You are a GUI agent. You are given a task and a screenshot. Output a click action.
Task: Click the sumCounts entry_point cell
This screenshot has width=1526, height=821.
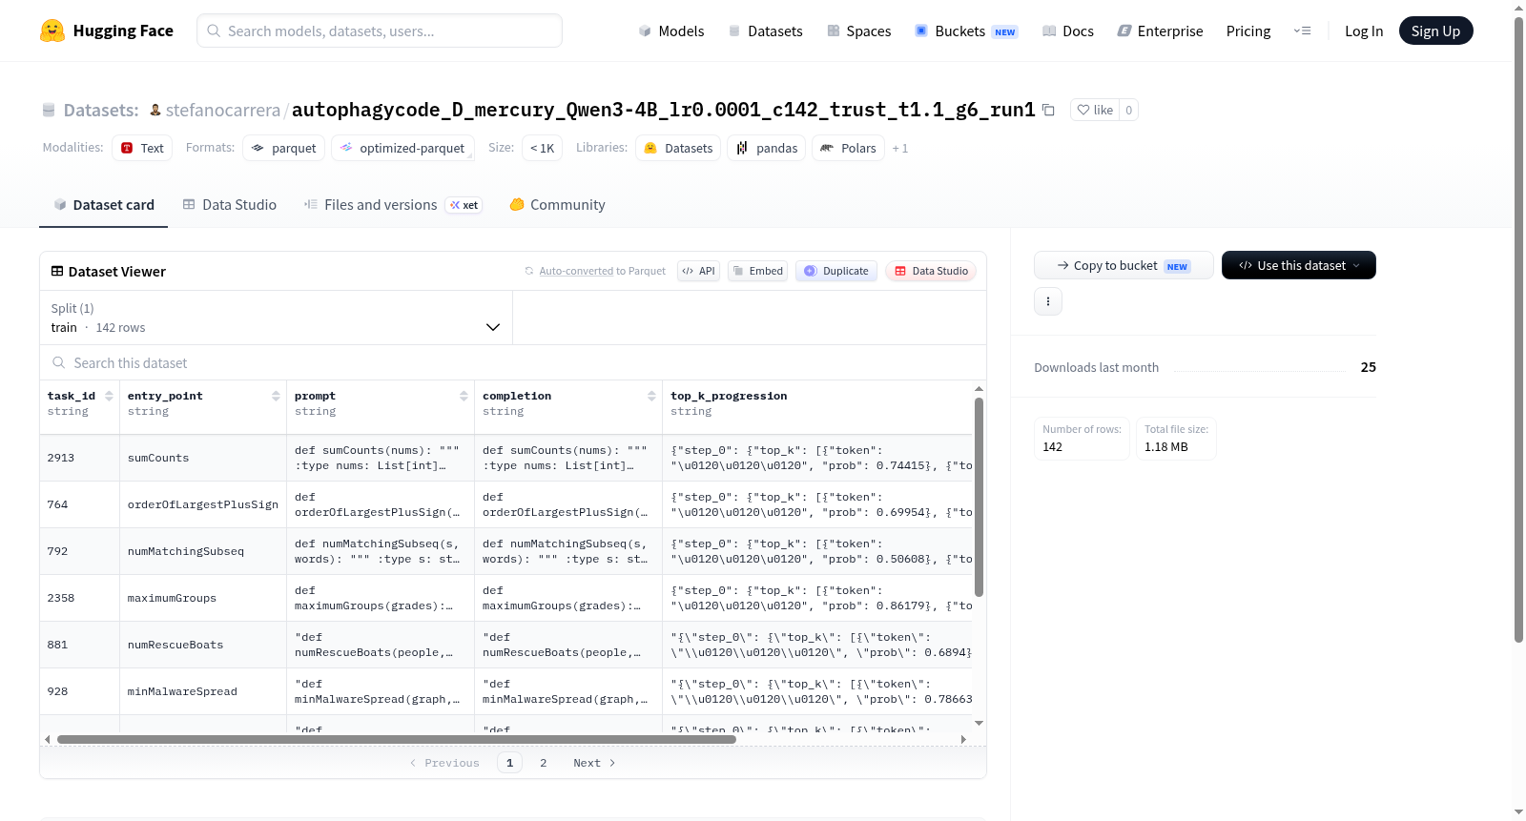pyautogui.click(x=203, y=458)
